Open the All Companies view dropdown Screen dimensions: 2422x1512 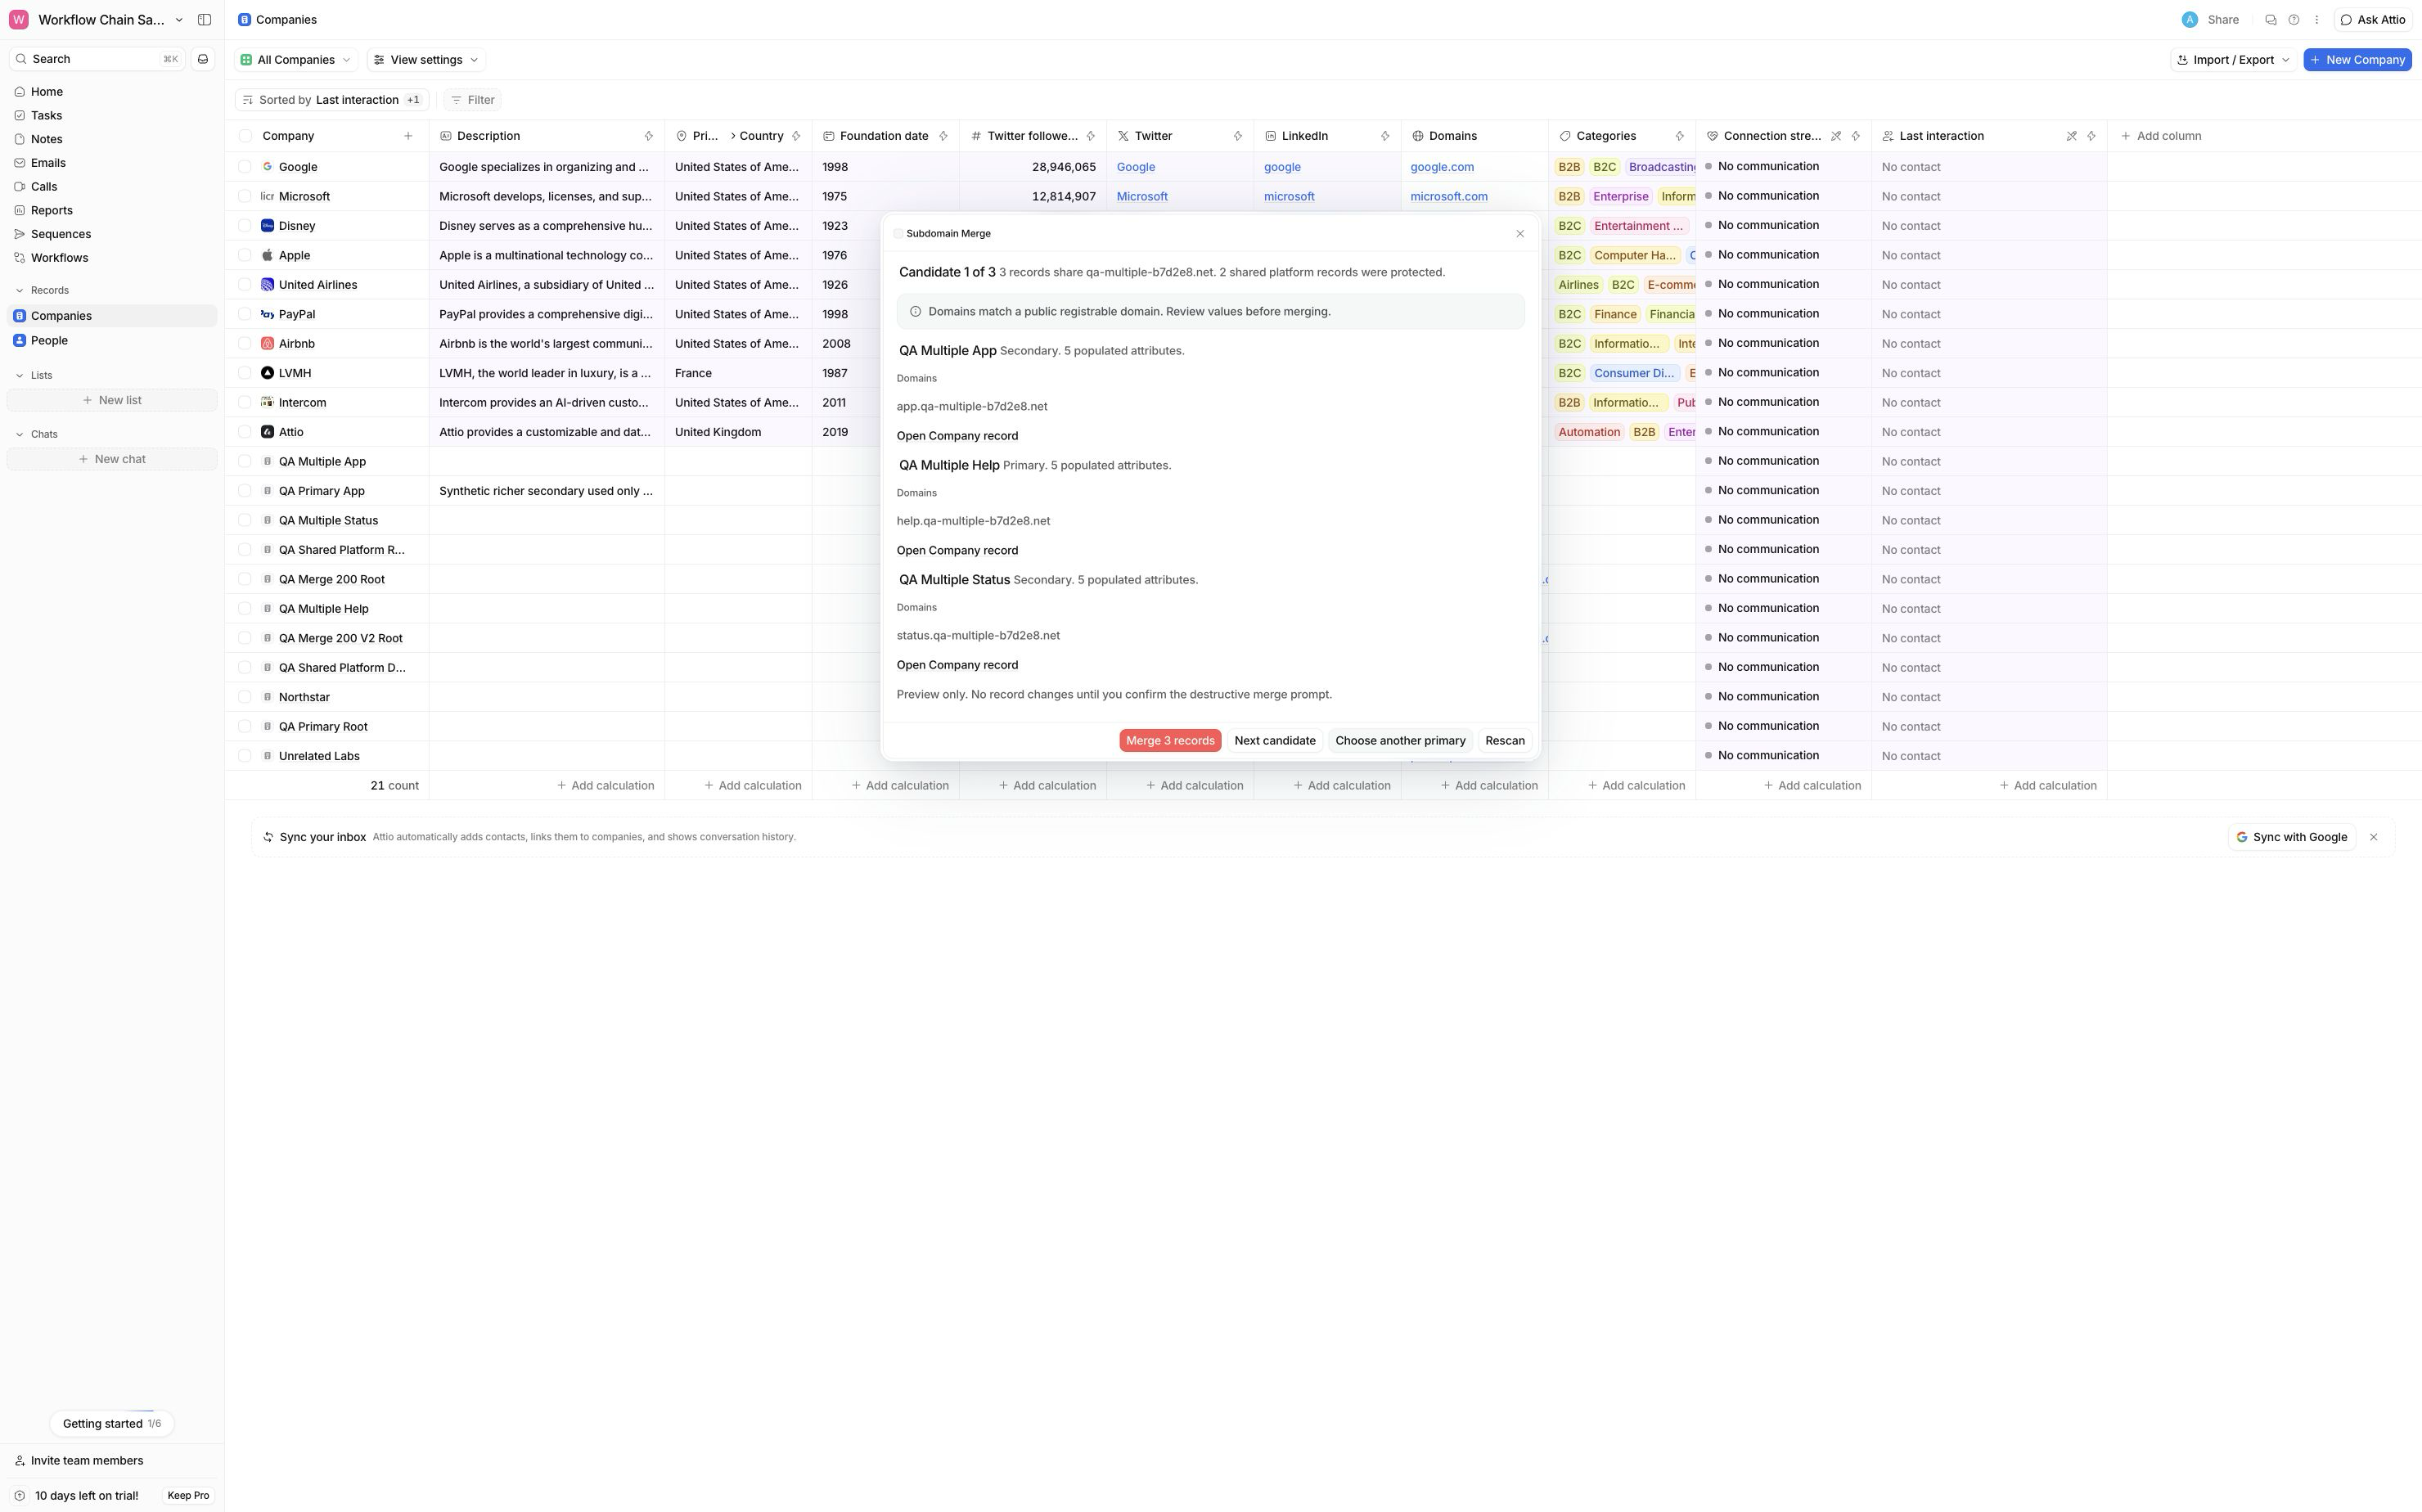point(296,60)
